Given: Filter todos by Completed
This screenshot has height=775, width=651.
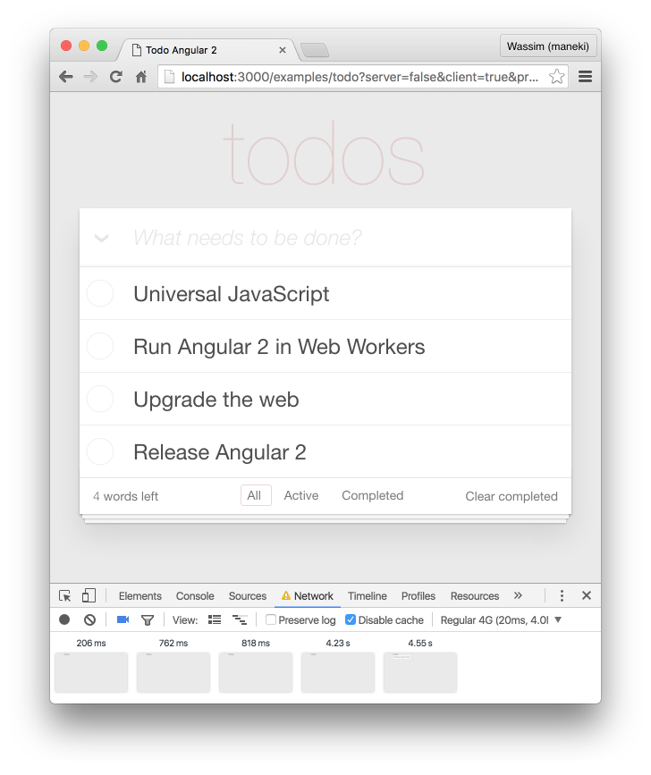Looking at the screenshot, I should point(373,495).
